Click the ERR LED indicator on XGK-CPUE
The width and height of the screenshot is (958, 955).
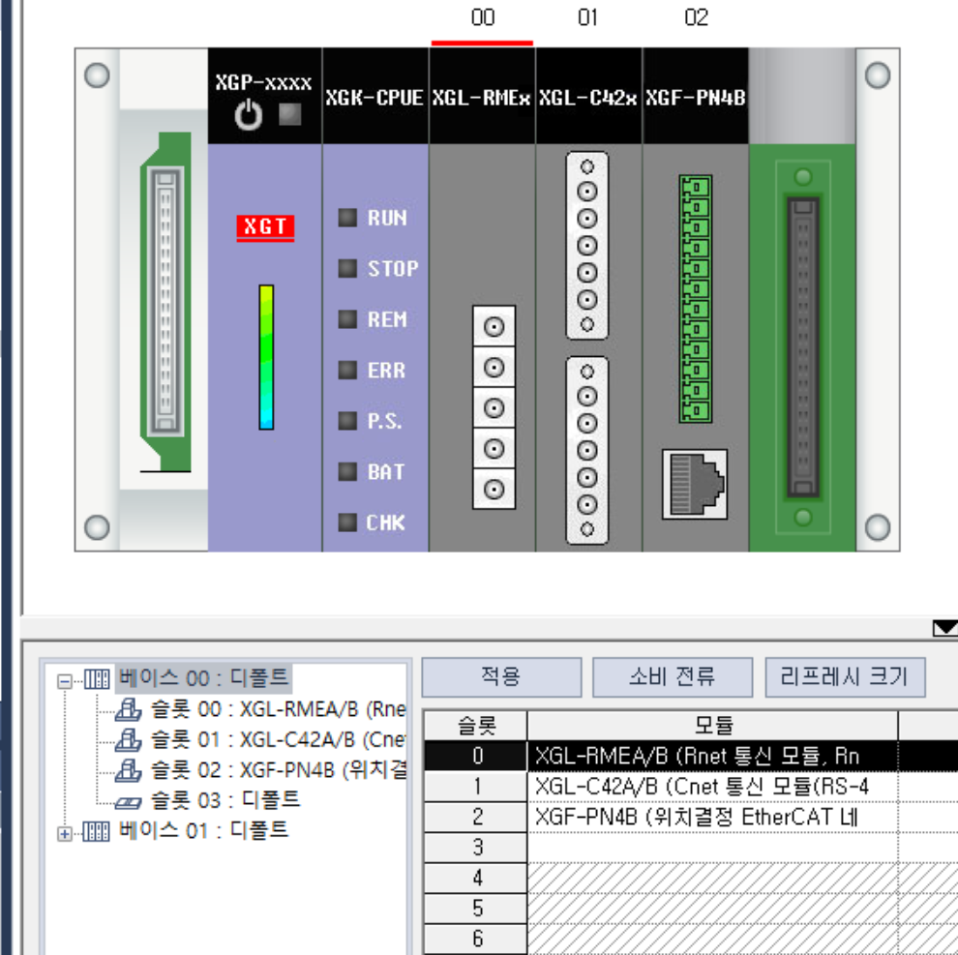347,371
